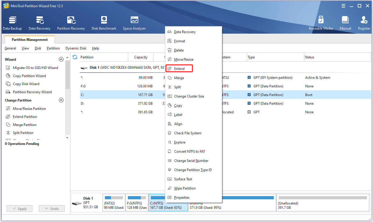Select Disk 1 in the disk map
Screen dimensions: 373x222
(86, 203)
